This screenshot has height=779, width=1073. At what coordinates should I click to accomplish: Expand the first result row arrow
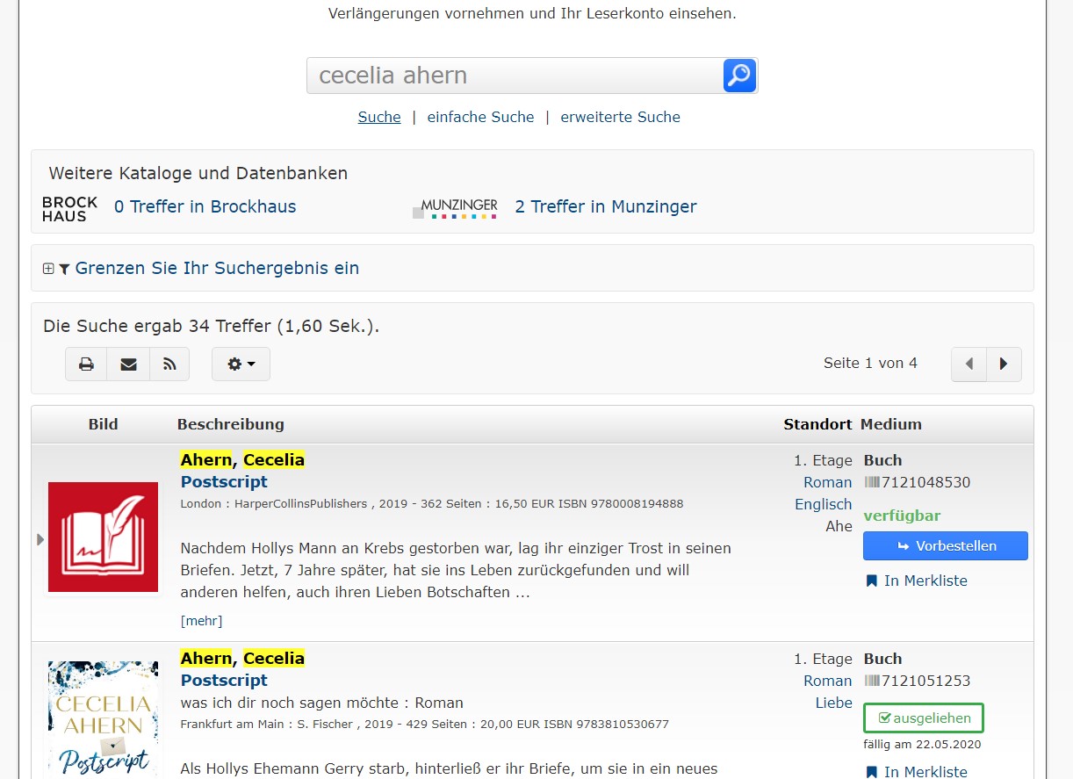[x=40, y=539]
